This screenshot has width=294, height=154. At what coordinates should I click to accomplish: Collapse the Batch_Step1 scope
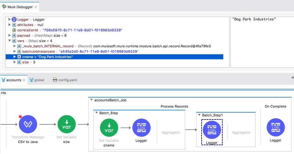199,115
